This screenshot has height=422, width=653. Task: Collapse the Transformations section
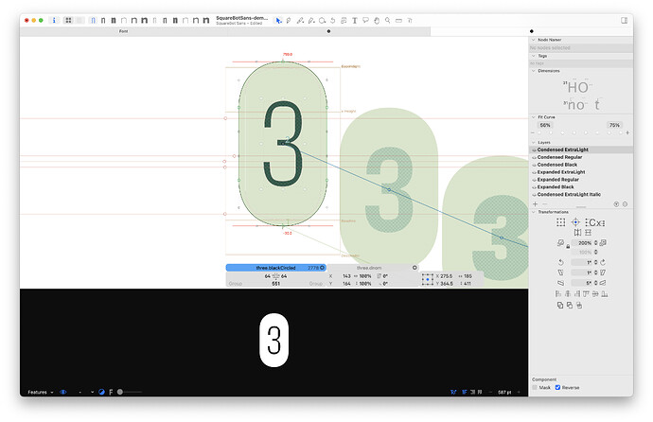coord(533,212)
